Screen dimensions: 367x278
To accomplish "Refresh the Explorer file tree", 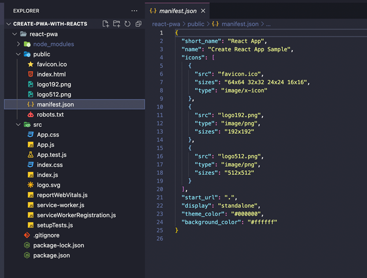I will tap(127, 24).
